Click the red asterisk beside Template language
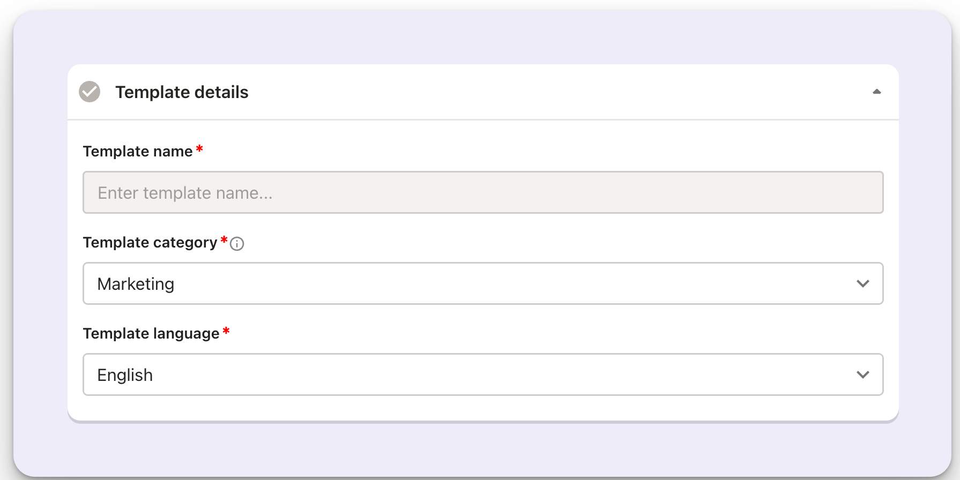960x480 pixels. coord(226,331)
